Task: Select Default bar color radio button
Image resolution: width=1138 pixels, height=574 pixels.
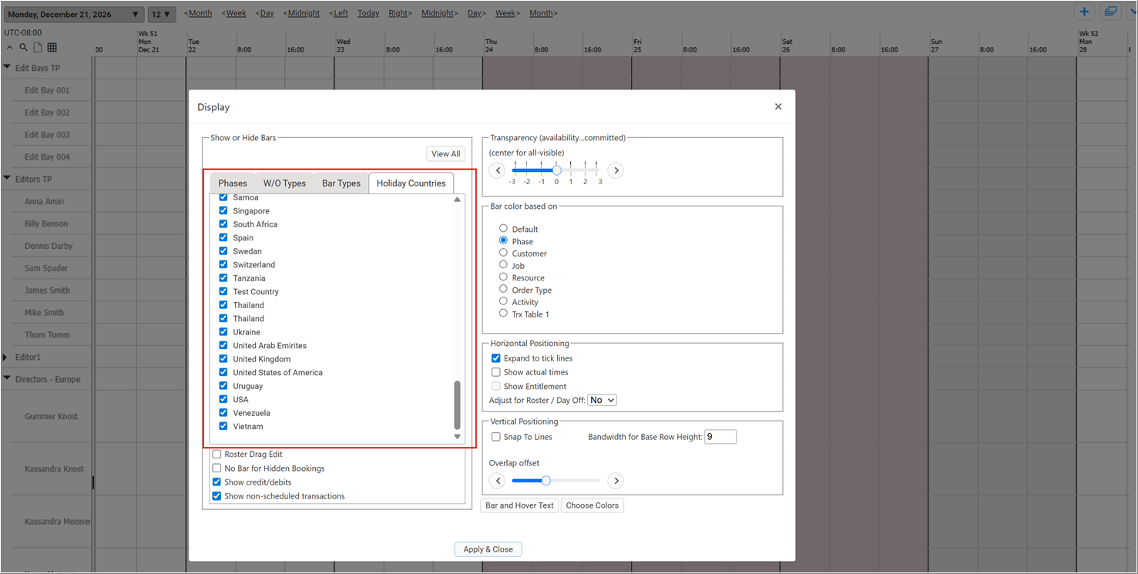Action: (503, 229)
